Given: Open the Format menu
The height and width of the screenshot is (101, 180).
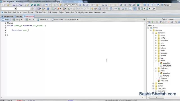Looking at the screenshot, I should 31,12.
